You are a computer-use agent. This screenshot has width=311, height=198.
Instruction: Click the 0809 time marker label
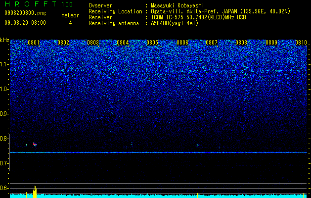click(x=271, y=43)
